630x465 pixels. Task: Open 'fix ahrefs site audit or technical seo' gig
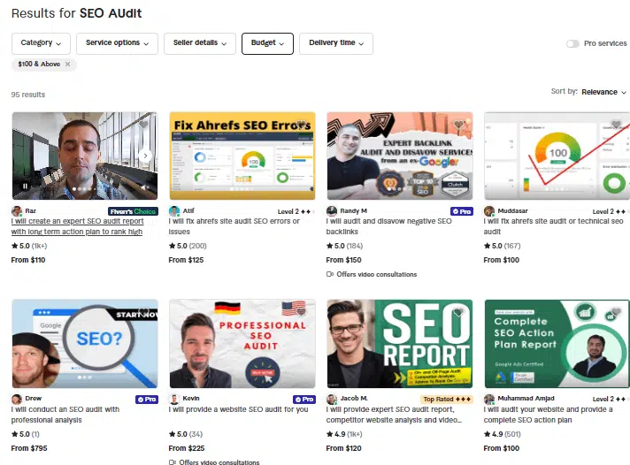point(553,226)
